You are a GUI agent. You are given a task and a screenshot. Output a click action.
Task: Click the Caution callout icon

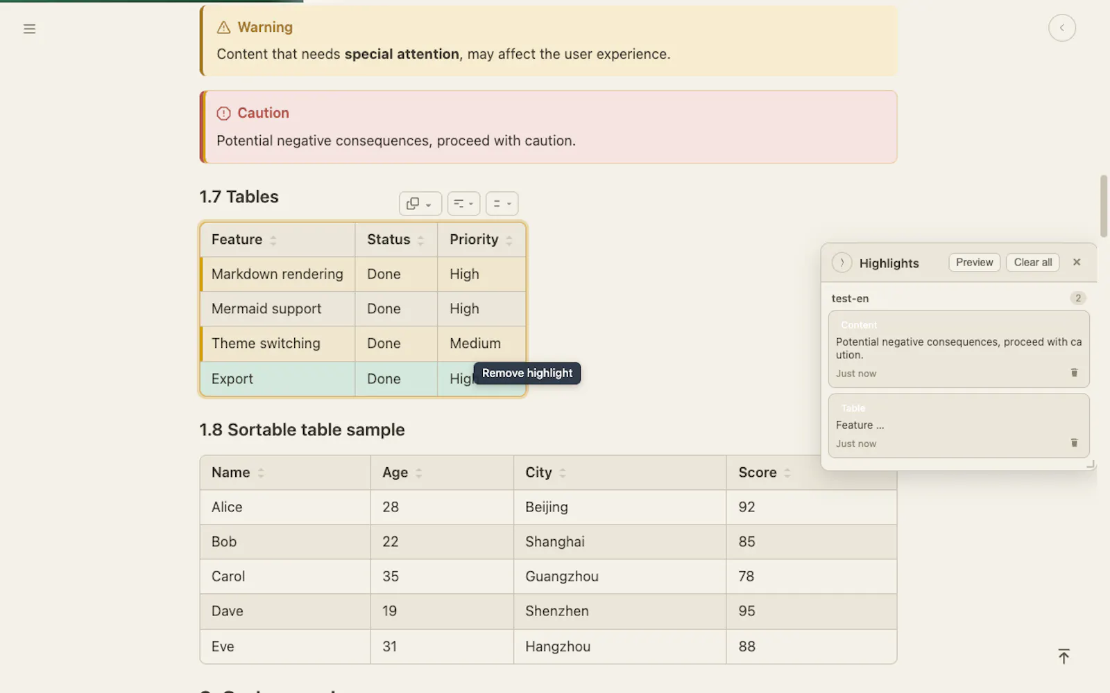pos(223,114)
